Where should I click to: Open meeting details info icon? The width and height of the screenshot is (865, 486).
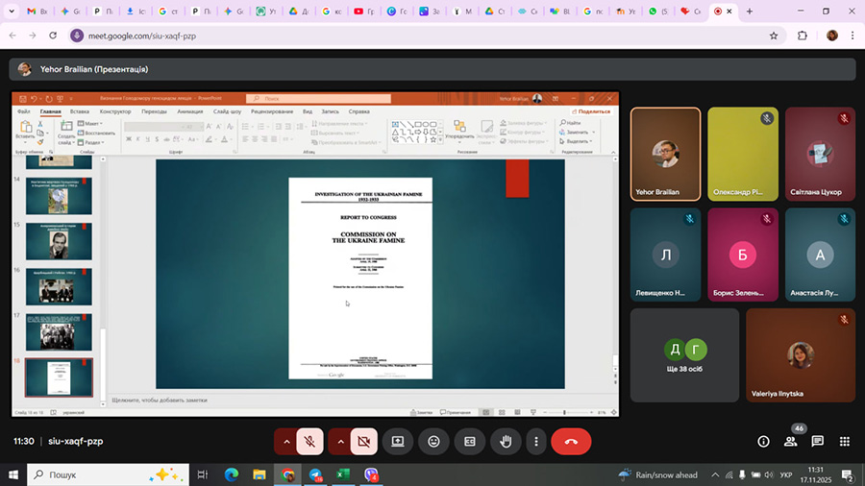pyautogui.click(x=763, y=442)
